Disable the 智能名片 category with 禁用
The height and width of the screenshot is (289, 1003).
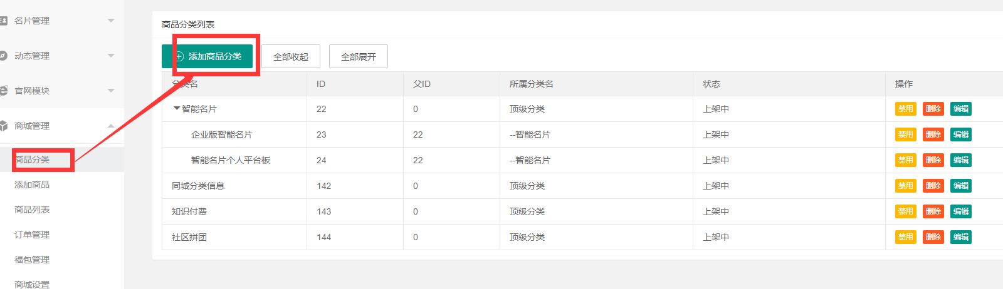click(905, 109)
